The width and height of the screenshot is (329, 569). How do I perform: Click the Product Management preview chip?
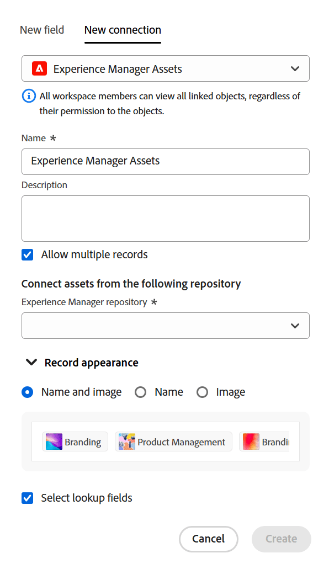[x=173, y=442]
